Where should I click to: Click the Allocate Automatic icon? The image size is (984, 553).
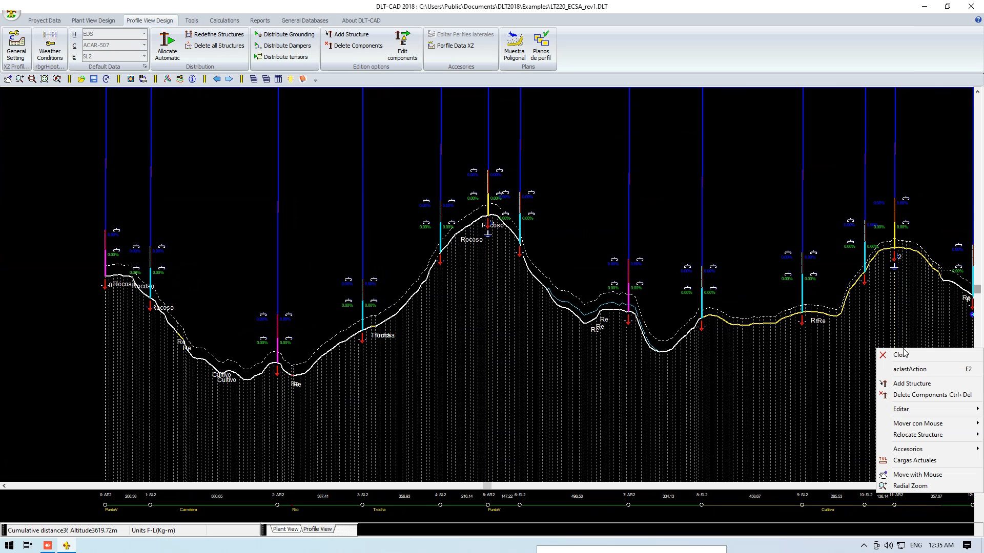pos(167,45)
